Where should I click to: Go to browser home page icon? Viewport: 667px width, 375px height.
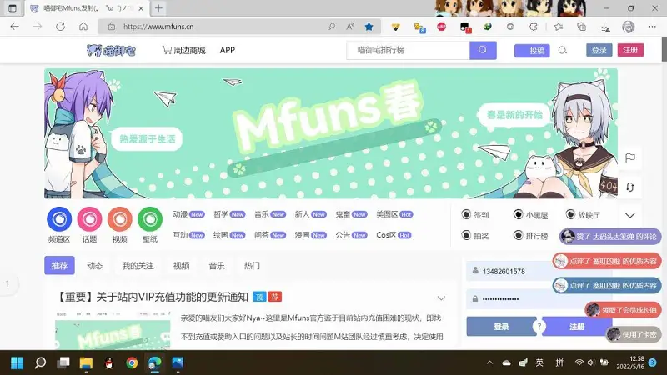coord(83,27)
